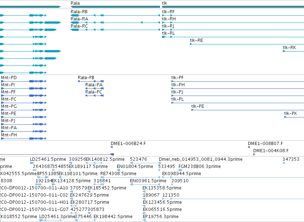Click the EK123456.5prime label
The width and height of the screenshot is (304, 222).
(162, 203)
